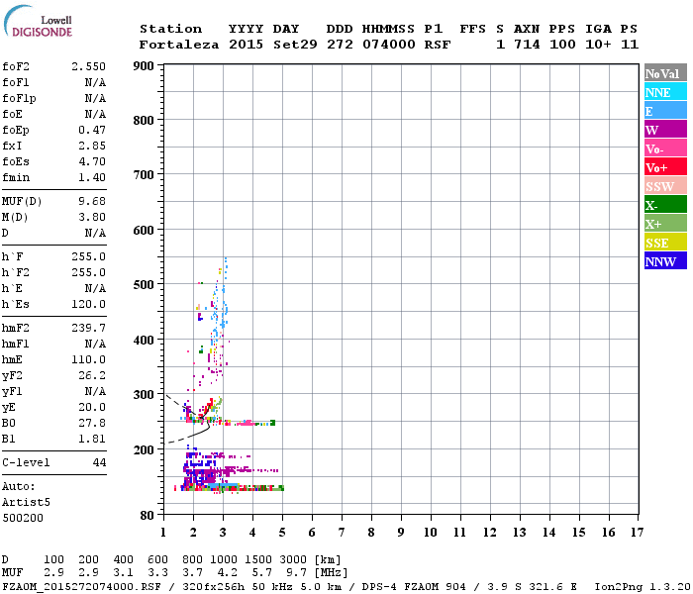
Task: Click the 500200 version number
Action: pos(23,518)
